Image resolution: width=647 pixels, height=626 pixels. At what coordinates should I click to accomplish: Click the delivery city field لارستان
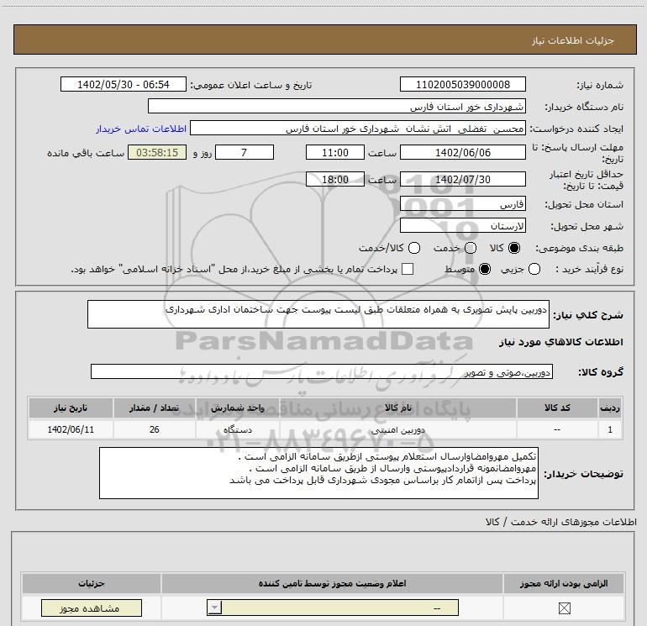click(462, 226)
